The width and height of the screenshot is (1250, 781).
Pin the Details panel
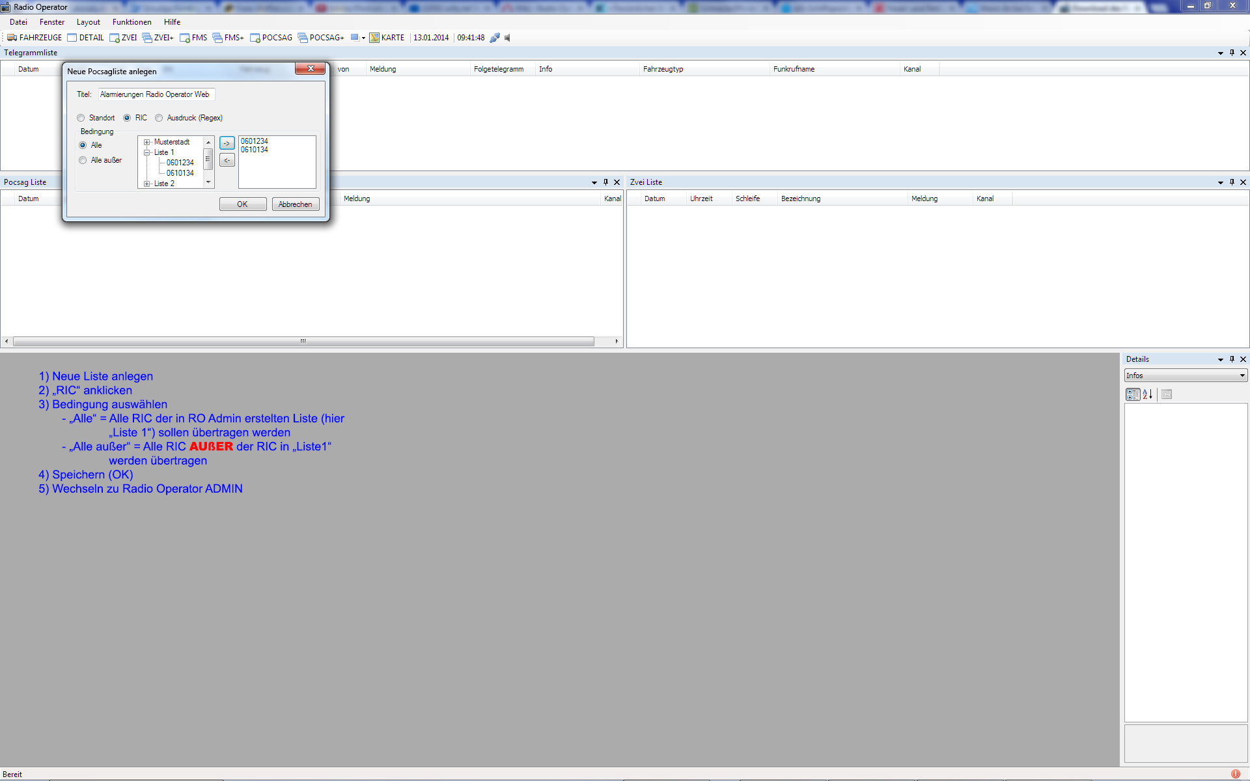1232,359
